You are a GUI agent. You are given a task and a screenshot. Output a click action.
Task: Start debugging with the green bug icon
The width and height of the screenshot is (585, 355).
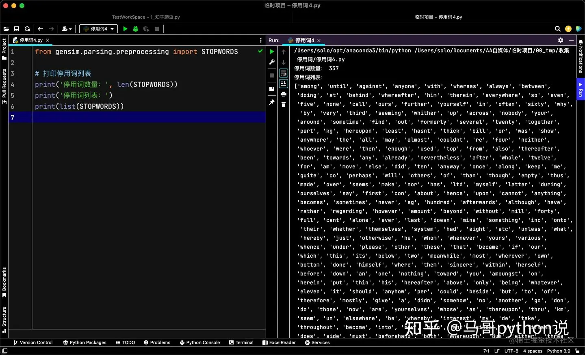click(x=136, y=29)
